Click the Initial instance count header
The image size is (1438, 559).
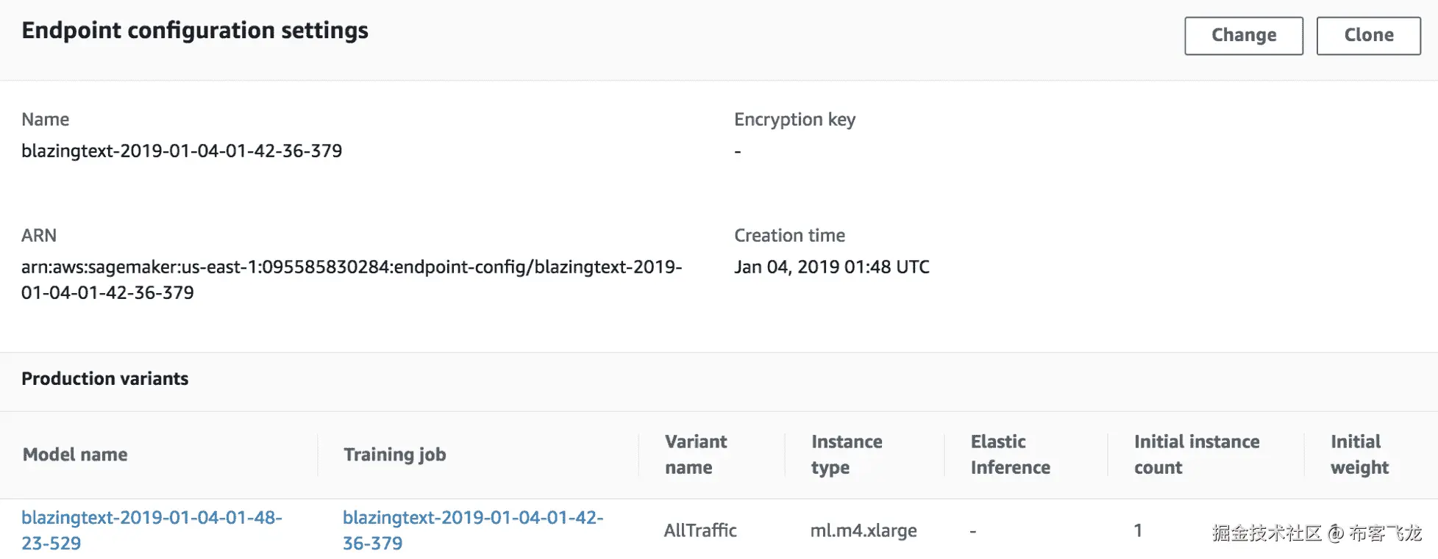click(x=1196, y=455)
